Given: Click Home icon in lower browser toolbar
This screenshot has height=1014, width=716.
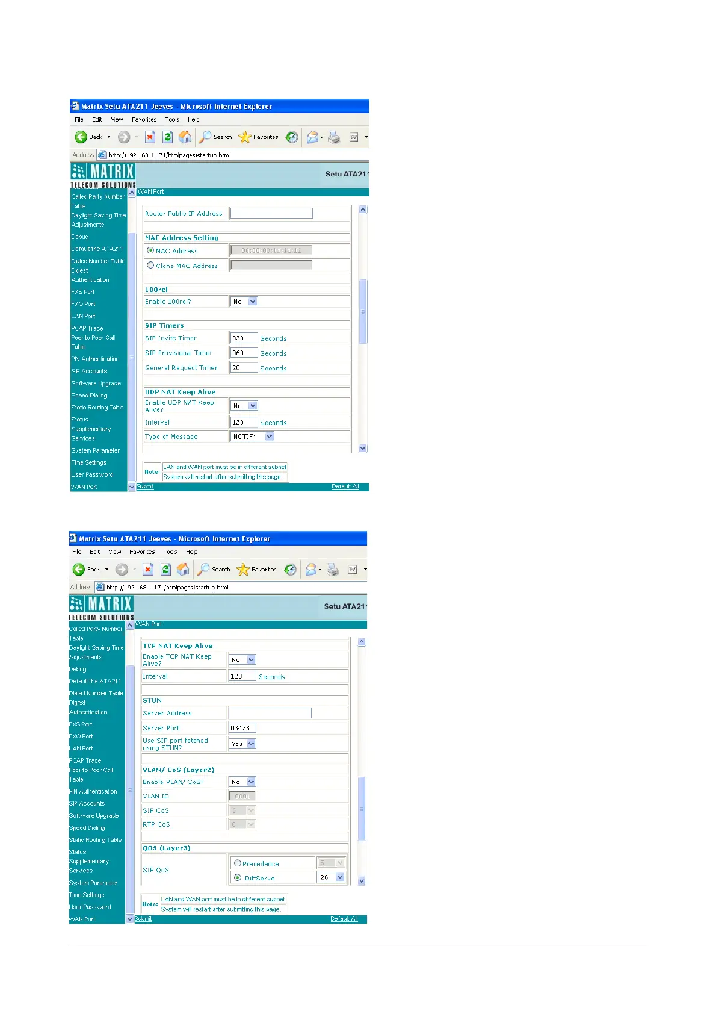Looking at the screenshot, I should (x=184, y=570).
